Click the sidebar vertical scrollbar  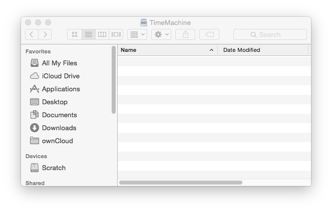coord(114,80)
